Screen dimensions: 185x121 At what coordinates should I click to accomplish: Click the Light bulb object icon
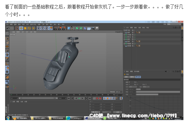[x=97, y=28]
